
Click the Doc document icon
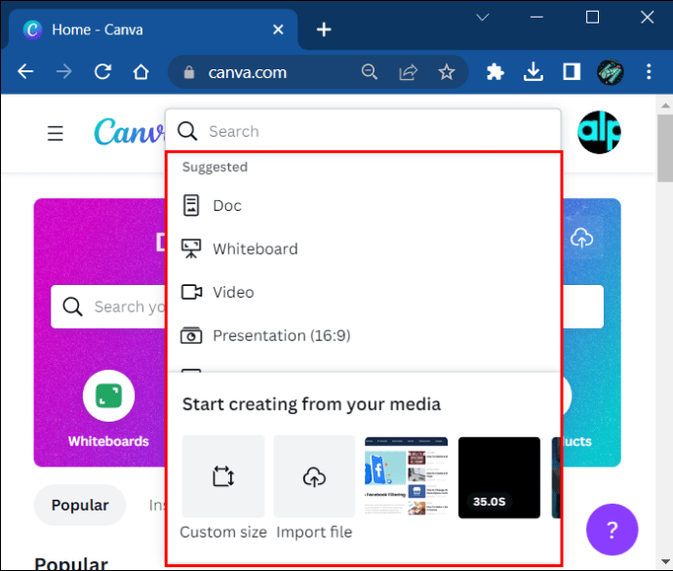(191, 205)
